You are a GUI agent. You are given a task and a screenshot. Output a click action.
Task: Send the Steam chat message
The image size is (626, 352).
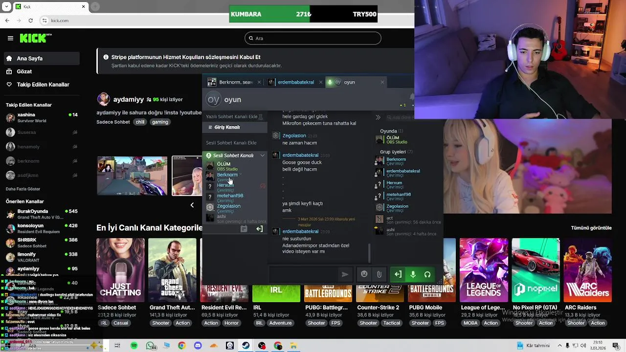[345, 274]
